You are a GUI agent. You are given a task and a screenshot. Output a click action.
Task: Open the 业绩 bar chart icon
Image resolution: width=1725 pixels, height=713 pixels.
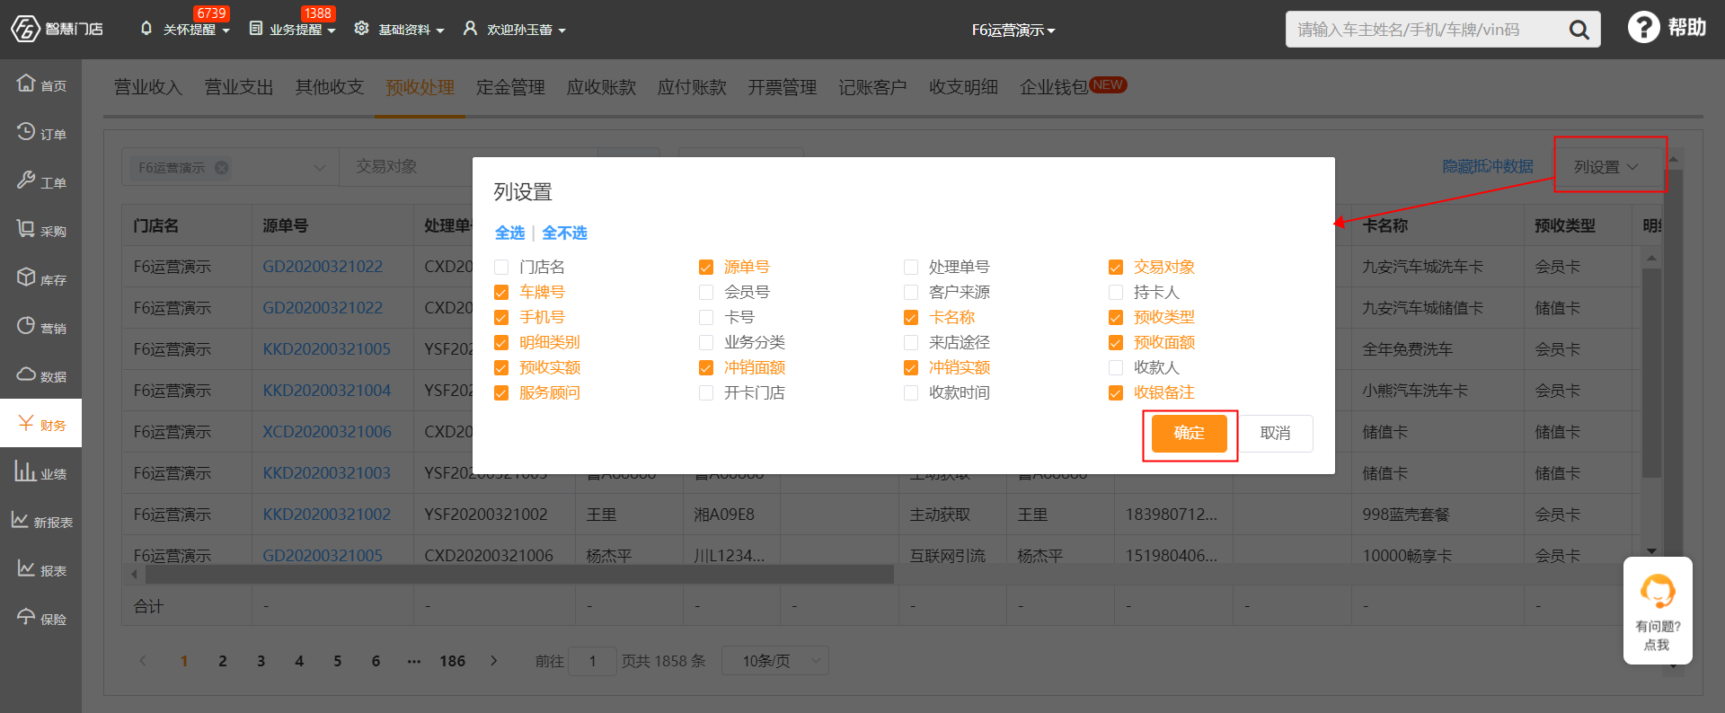point(24,471)
